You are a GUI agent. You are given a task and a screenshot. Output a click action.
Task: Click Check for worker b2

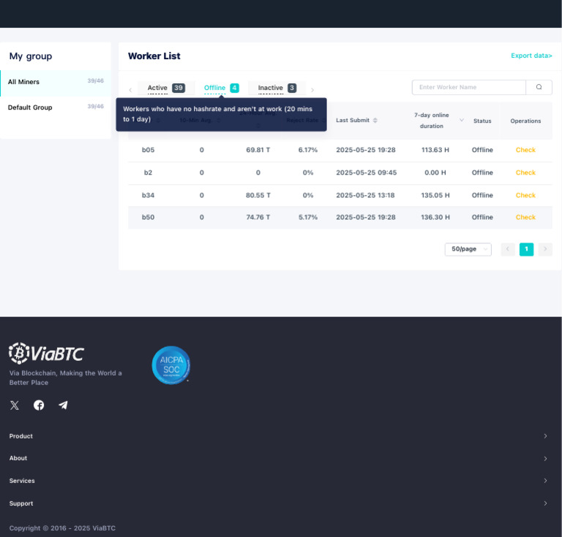[x=525, y=172]
